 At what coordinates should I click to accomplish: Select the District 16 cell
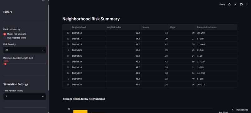point(88,67)
